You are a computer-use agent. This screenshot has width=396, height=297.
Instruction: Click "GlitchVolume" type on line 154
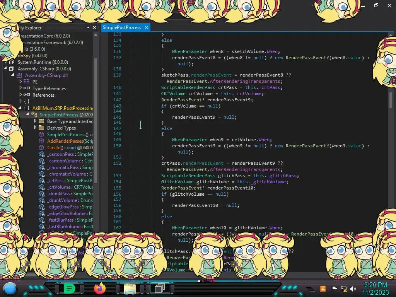(x=177, y=182)
